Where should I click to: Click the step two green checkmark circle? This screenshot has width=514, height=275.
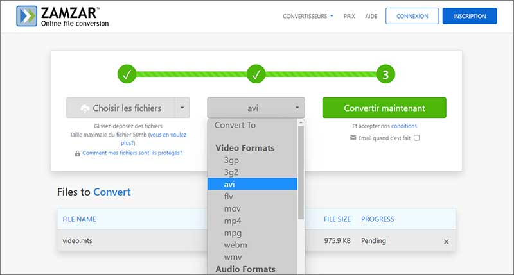(x=256, y=74)
